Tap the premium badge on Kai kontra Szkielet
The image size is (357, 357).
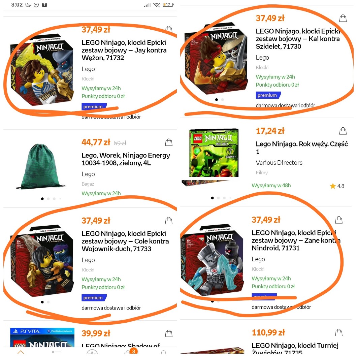pos(268,95)
